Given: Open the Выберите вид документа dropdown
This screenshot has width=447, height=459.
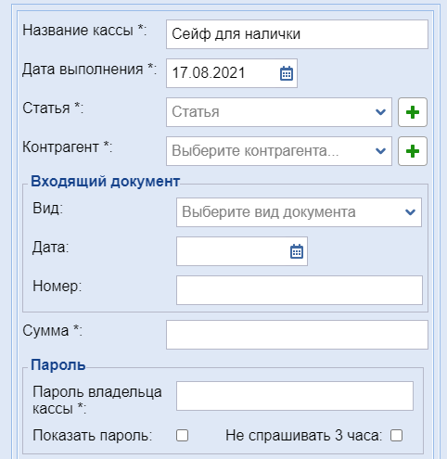Looking at the screenshot, I should [299, 212].
